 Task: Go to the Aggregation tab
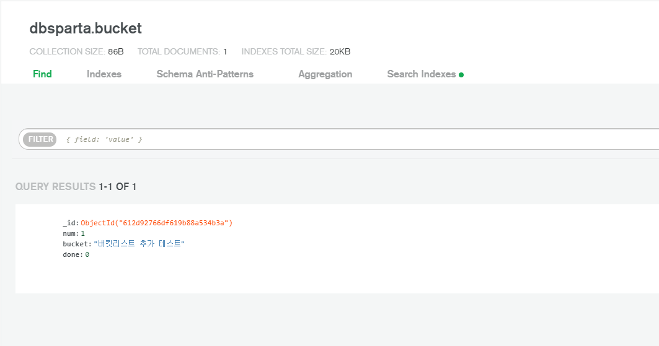pos(325,74)
